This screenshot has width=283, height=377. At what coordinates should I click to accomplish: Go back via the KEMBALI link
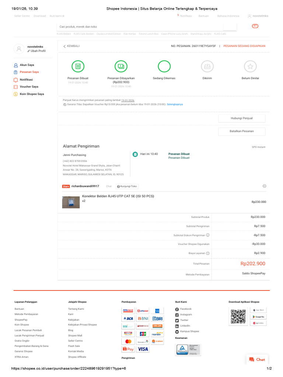tap(71, 46)
